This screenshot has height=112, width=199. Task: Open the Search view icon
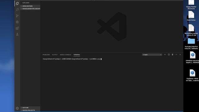[17, 10]
